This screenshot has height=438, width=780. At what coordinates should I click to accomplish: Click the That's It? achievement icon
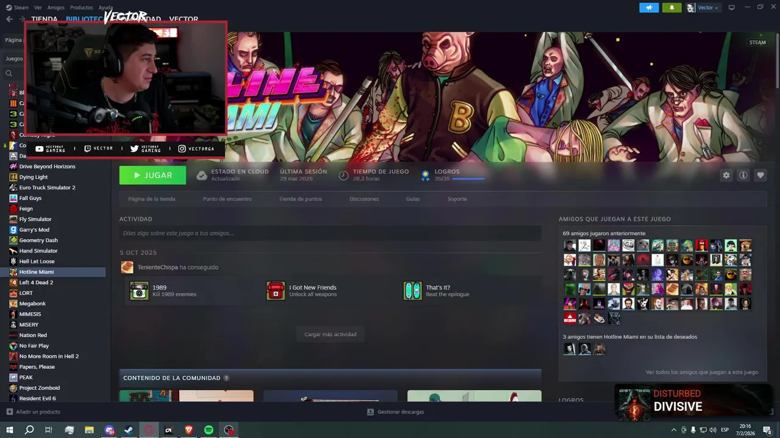point(413,291)
